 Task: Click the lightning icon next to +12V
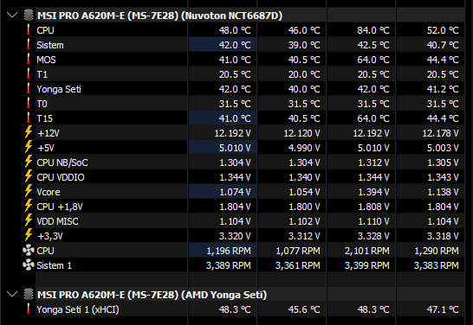point(29,132)
